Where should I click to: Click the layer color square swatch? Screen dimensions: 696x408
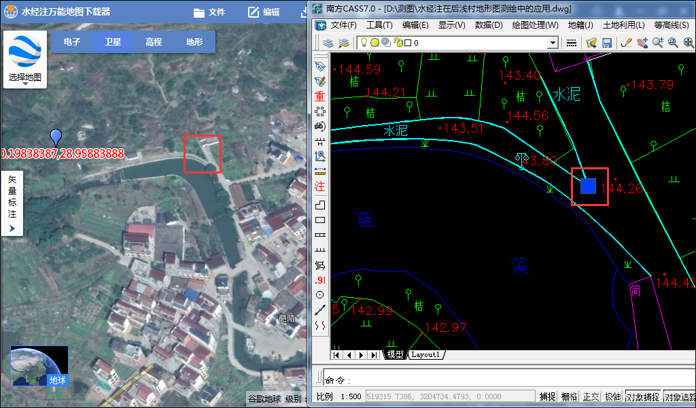click(408, 43)
